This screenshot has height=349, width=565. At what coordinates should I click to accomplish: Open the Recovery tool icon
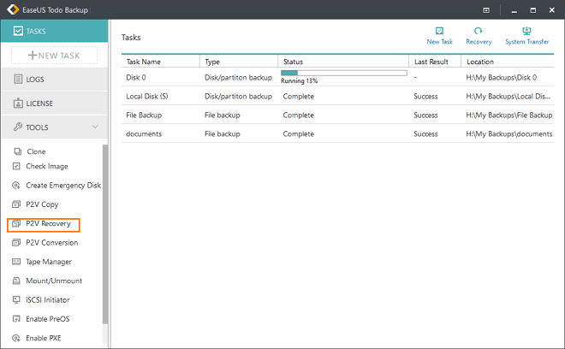[478, 35]
